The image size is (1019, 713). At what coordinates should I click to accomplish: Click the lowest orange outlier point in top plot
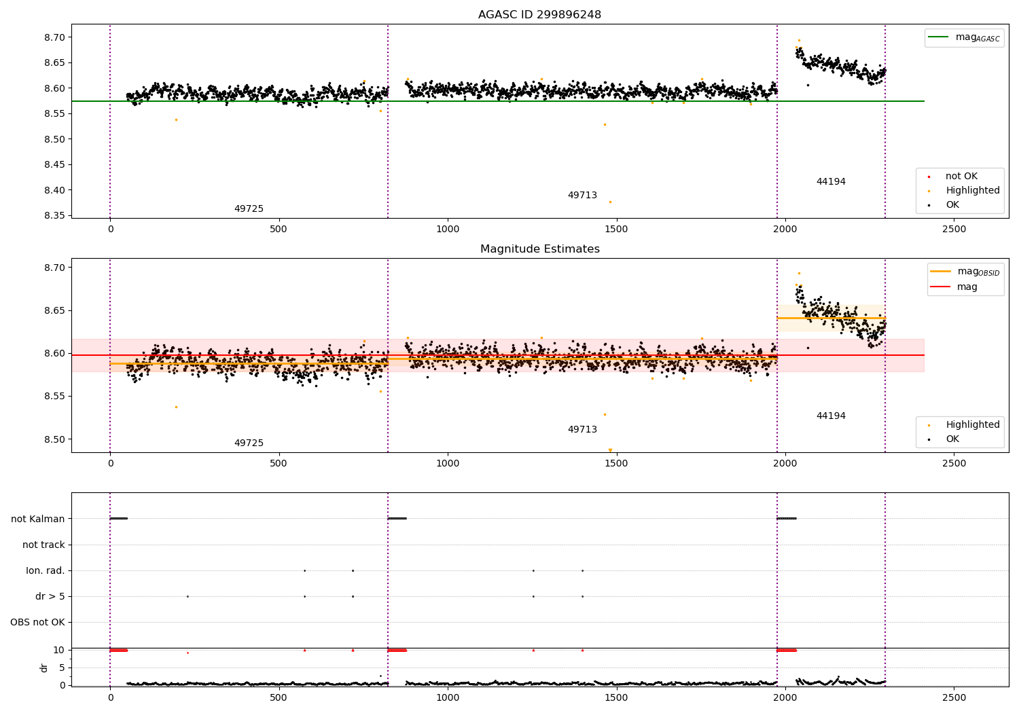pos(610,202)
